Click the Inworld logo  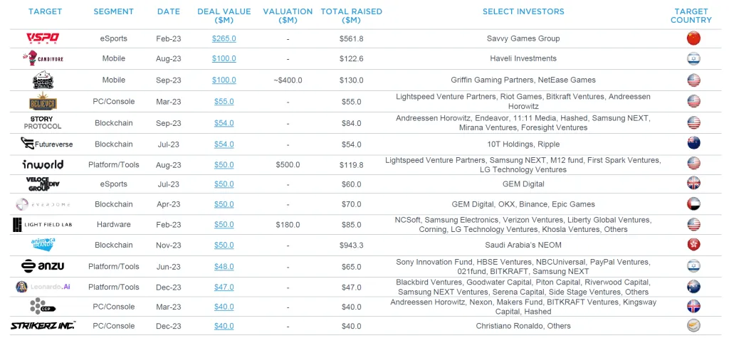coord(42,164)
